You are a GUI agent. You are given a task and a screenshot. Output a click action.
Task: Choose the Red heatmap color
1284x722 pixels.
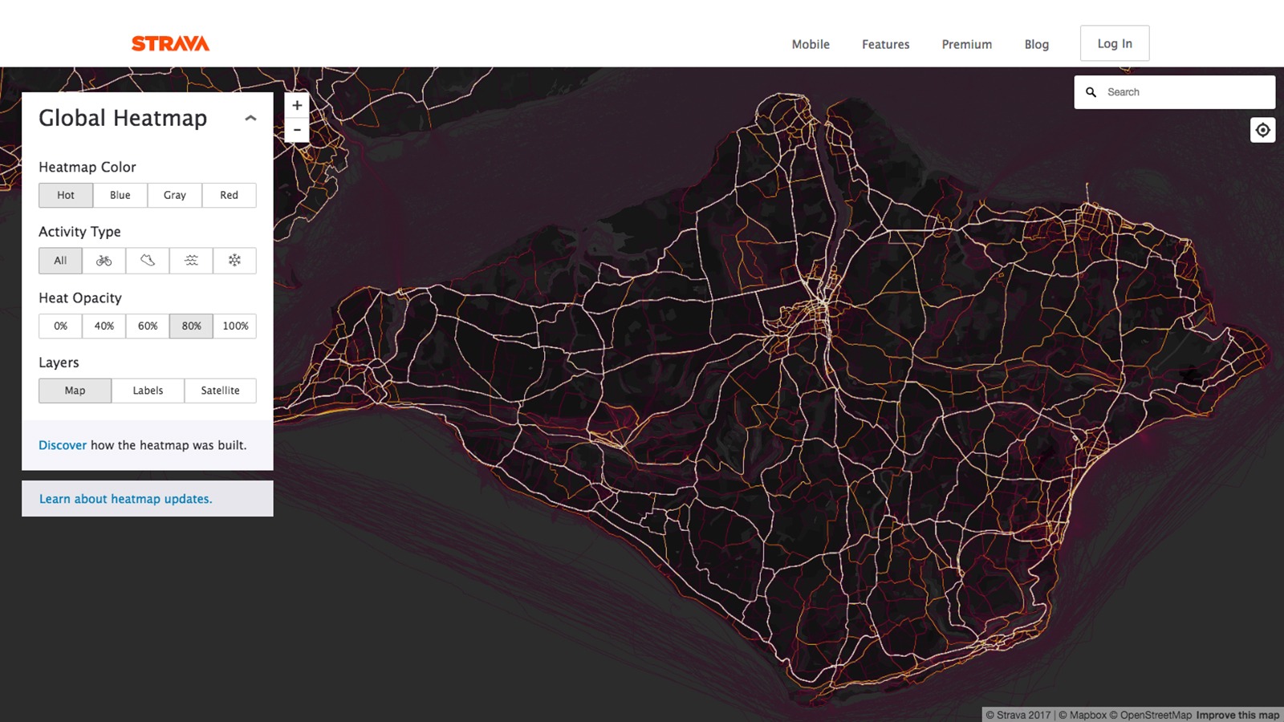(230, 195)
